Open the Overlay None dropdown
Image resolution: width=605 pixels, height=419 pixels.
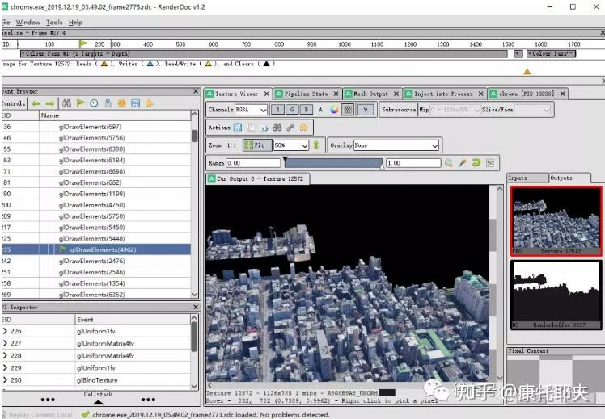[x=396, y=145]
